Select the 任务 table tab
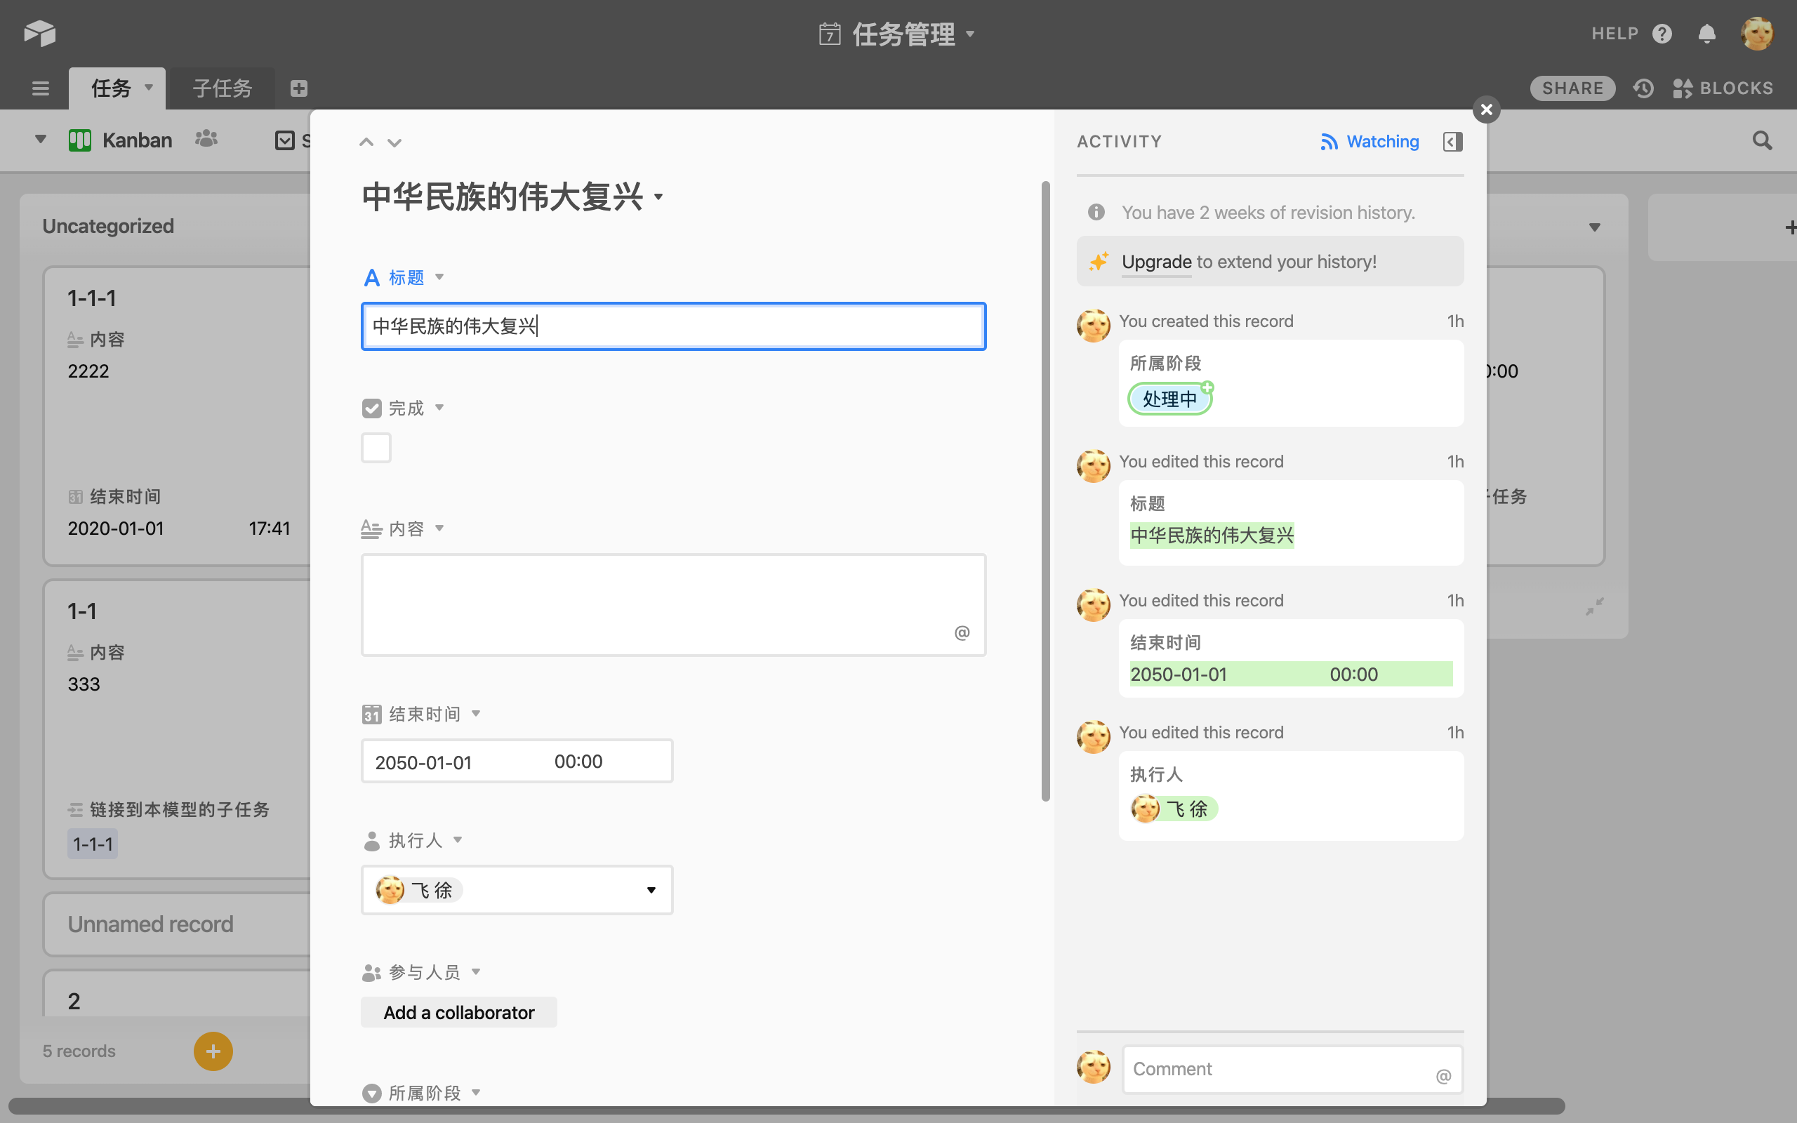Screen dimensions: 1797x1123 (112, 88)
